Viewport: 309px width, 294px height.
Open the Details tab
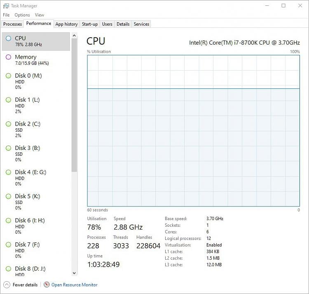(123, 24)
